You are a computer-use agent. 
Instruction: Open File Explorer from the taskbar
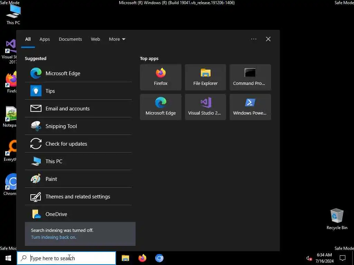(125, 258)
